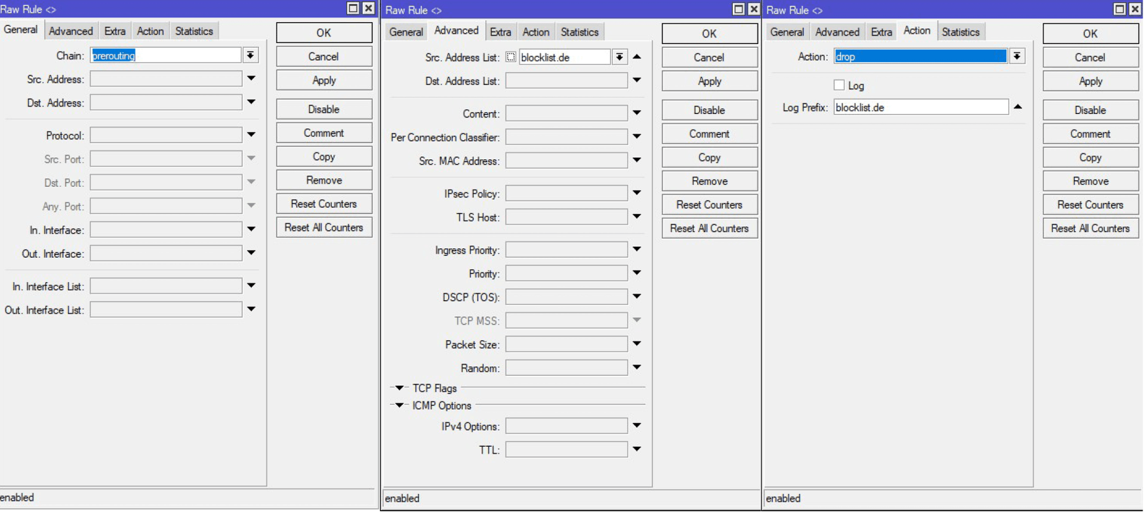Click Reset All Counters in middle window
The height and width of the screenshot is (513, 1146).
coord(709,228)
